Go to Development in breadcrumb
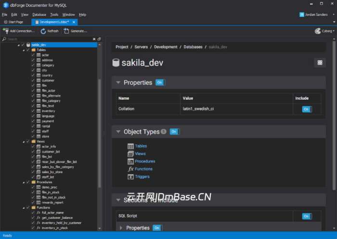The height and width of the screenshot is (239, 337). pyautogui.click(x=166, y=47)
